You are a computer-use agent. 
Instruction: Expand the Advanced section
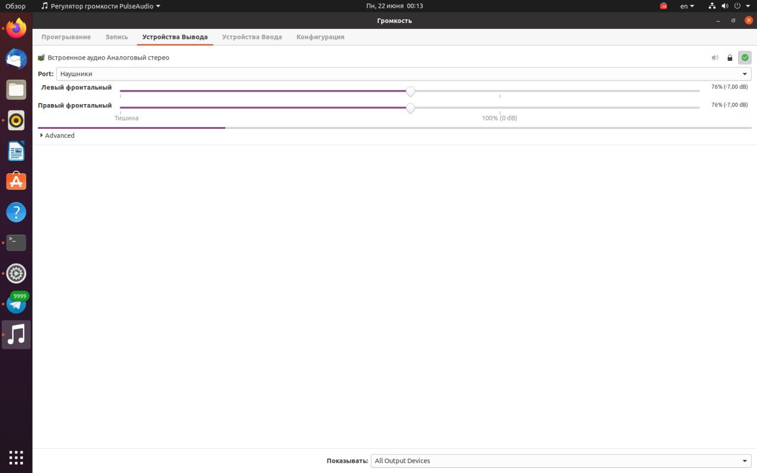click(57, 135)
